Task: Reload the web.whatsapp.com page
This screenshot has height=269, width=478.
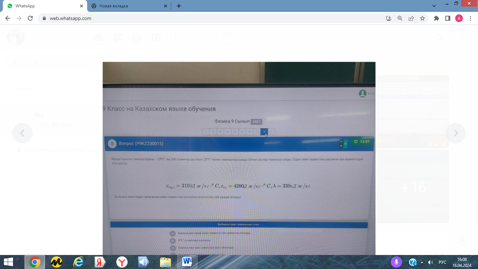Action: (30, 18)
